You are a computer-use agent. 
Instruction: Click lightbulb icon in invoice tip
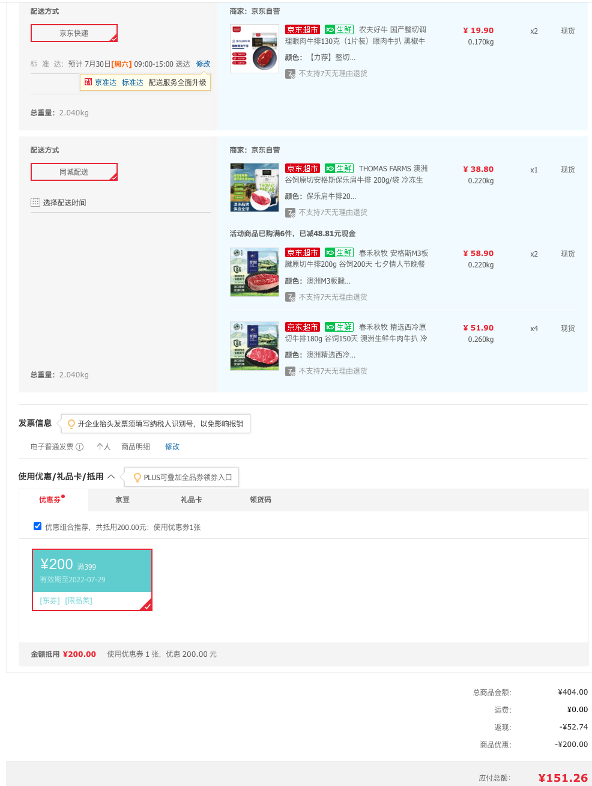coord(71,424)
